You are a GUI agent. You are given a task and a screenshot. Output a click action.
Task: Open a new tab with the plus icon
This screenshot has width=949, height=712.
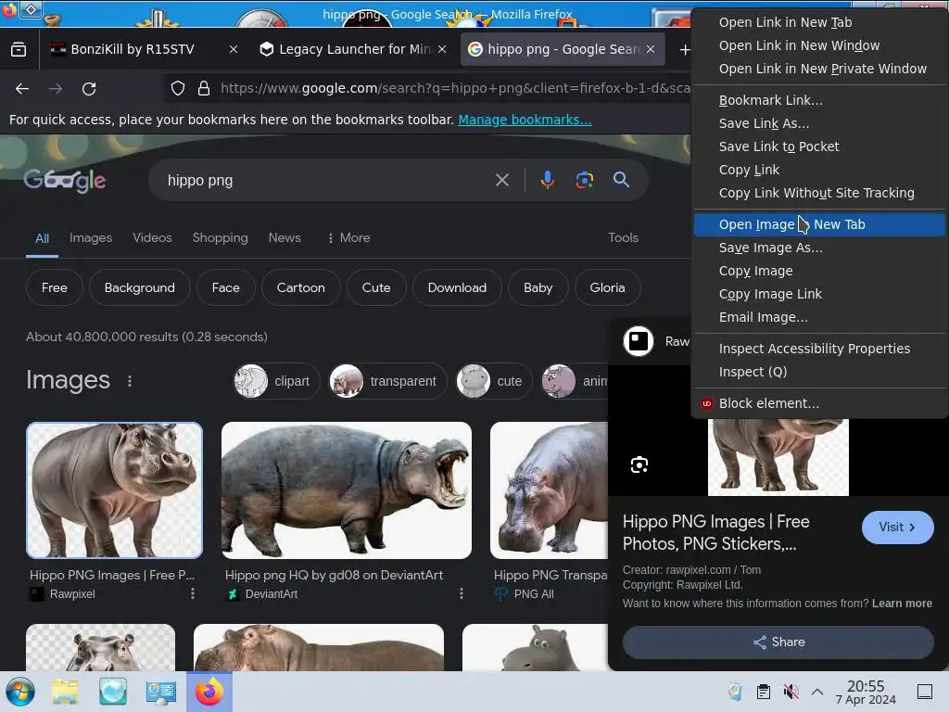click(685, 50)
